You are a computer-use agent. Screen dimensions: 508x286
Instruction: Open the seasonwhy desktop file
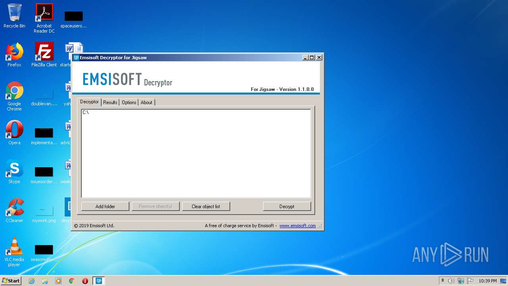(44, 253)
